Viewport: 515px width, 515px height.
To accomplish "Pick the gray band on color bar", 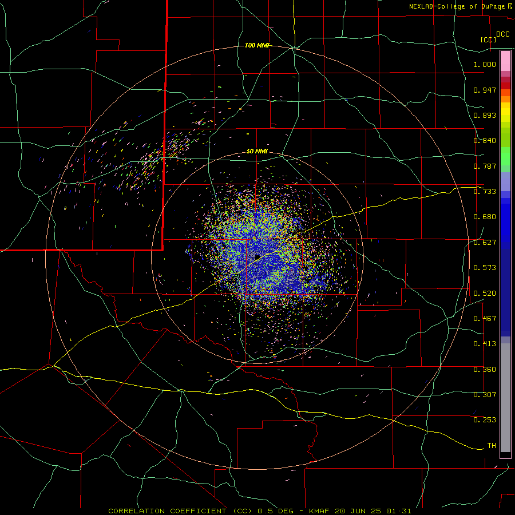I will coord(505,398).
